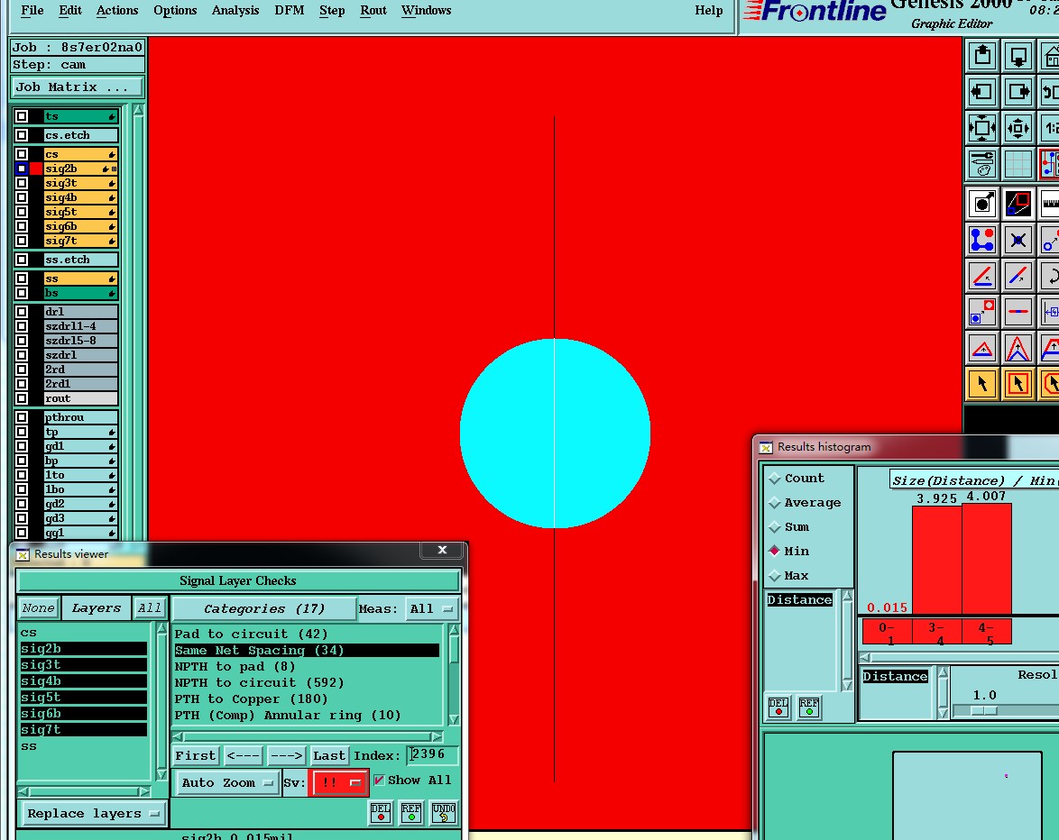Image resolution: width=1059 pixels, height=840 pixels.
Task: Select sig4b in Results viewer layer list
Action: point(83,680)
